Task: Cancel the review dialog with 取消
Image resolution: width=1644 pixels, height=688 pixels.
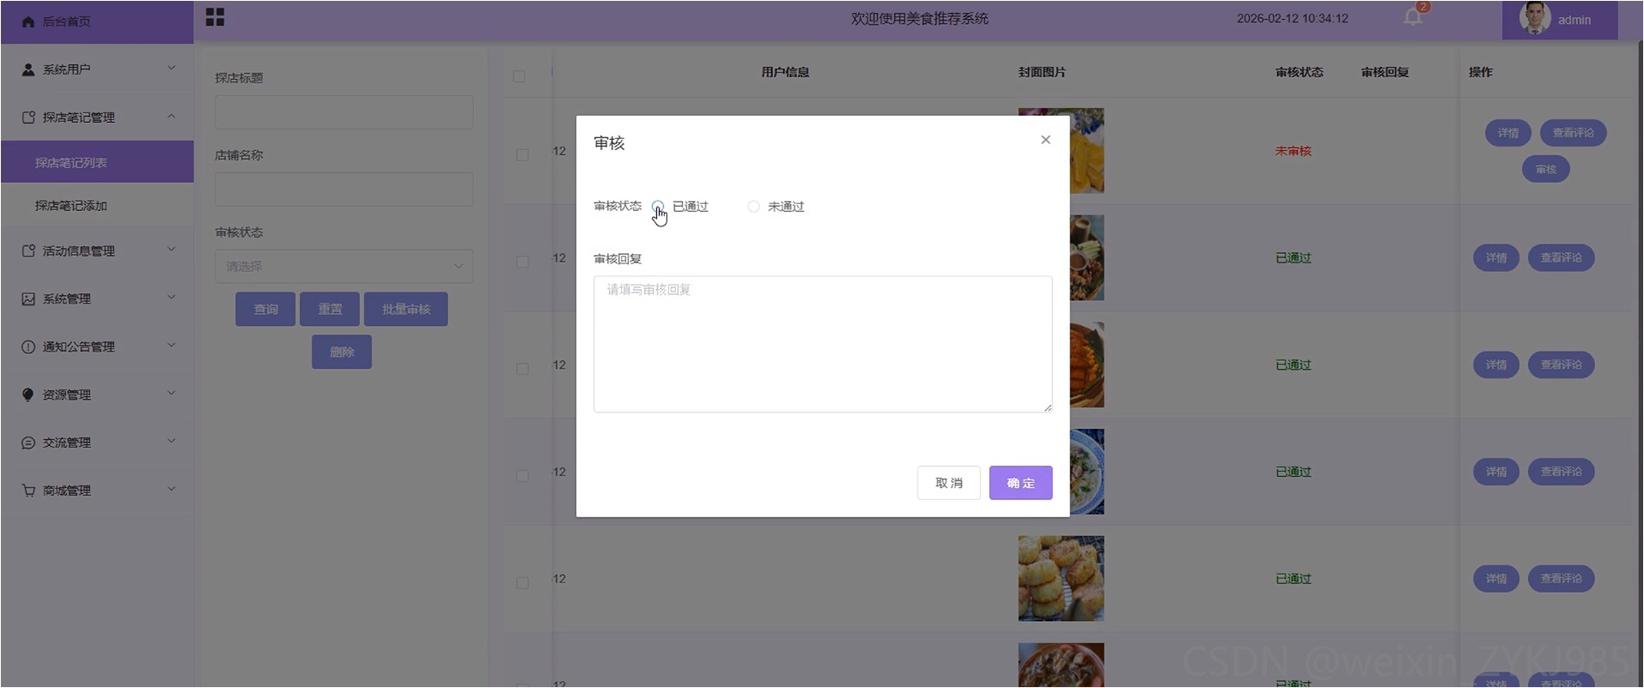Action: [948, 483]
